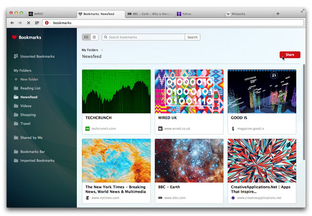This screenshot has height=216, width=312.
Task: Click the red Share button
Action: [x=290, y=55]
